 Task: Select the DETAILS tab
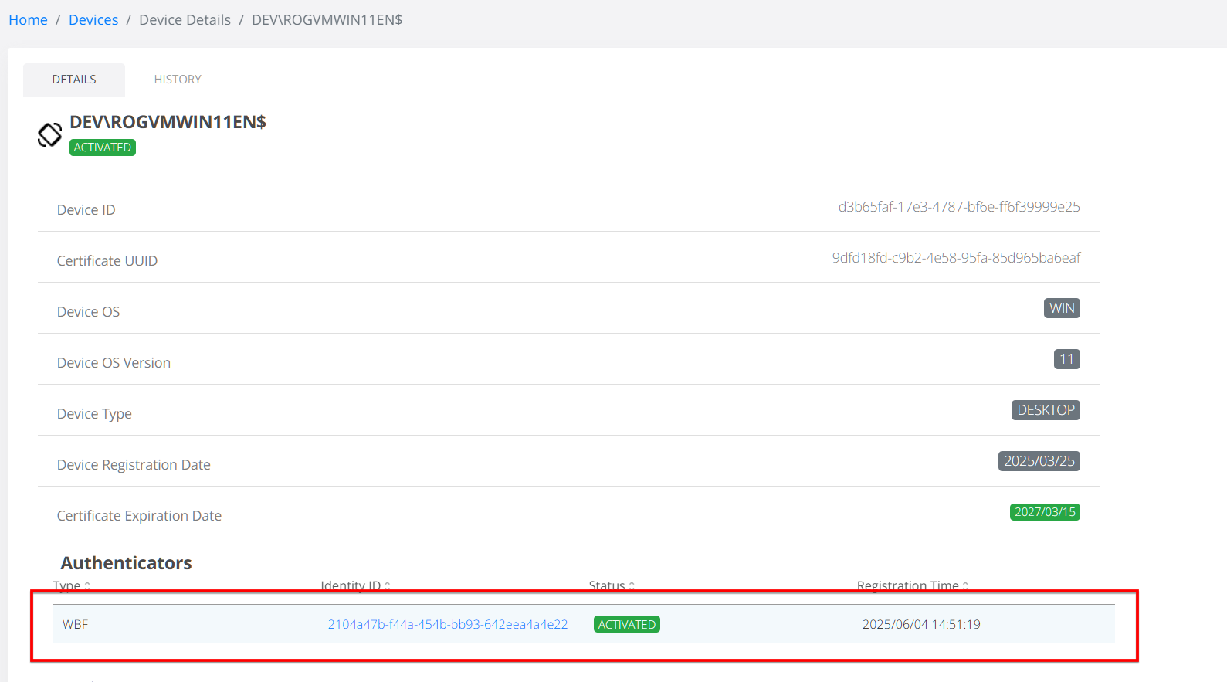tap(74, 80)
